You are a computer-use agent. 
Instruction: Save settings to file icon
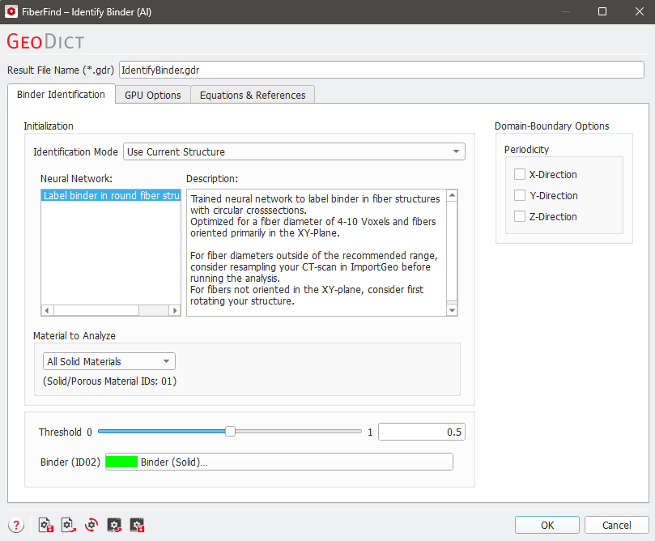click(46, 525)
